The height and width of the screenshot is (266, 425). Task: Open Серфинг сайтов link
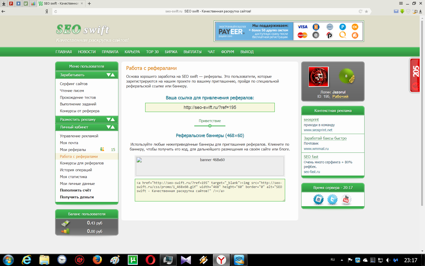click(x=74, y=84)
